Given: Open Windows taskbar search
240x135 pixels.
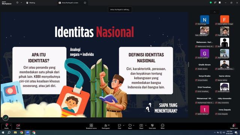Looking at the screenshot, I should coord(9,132).
